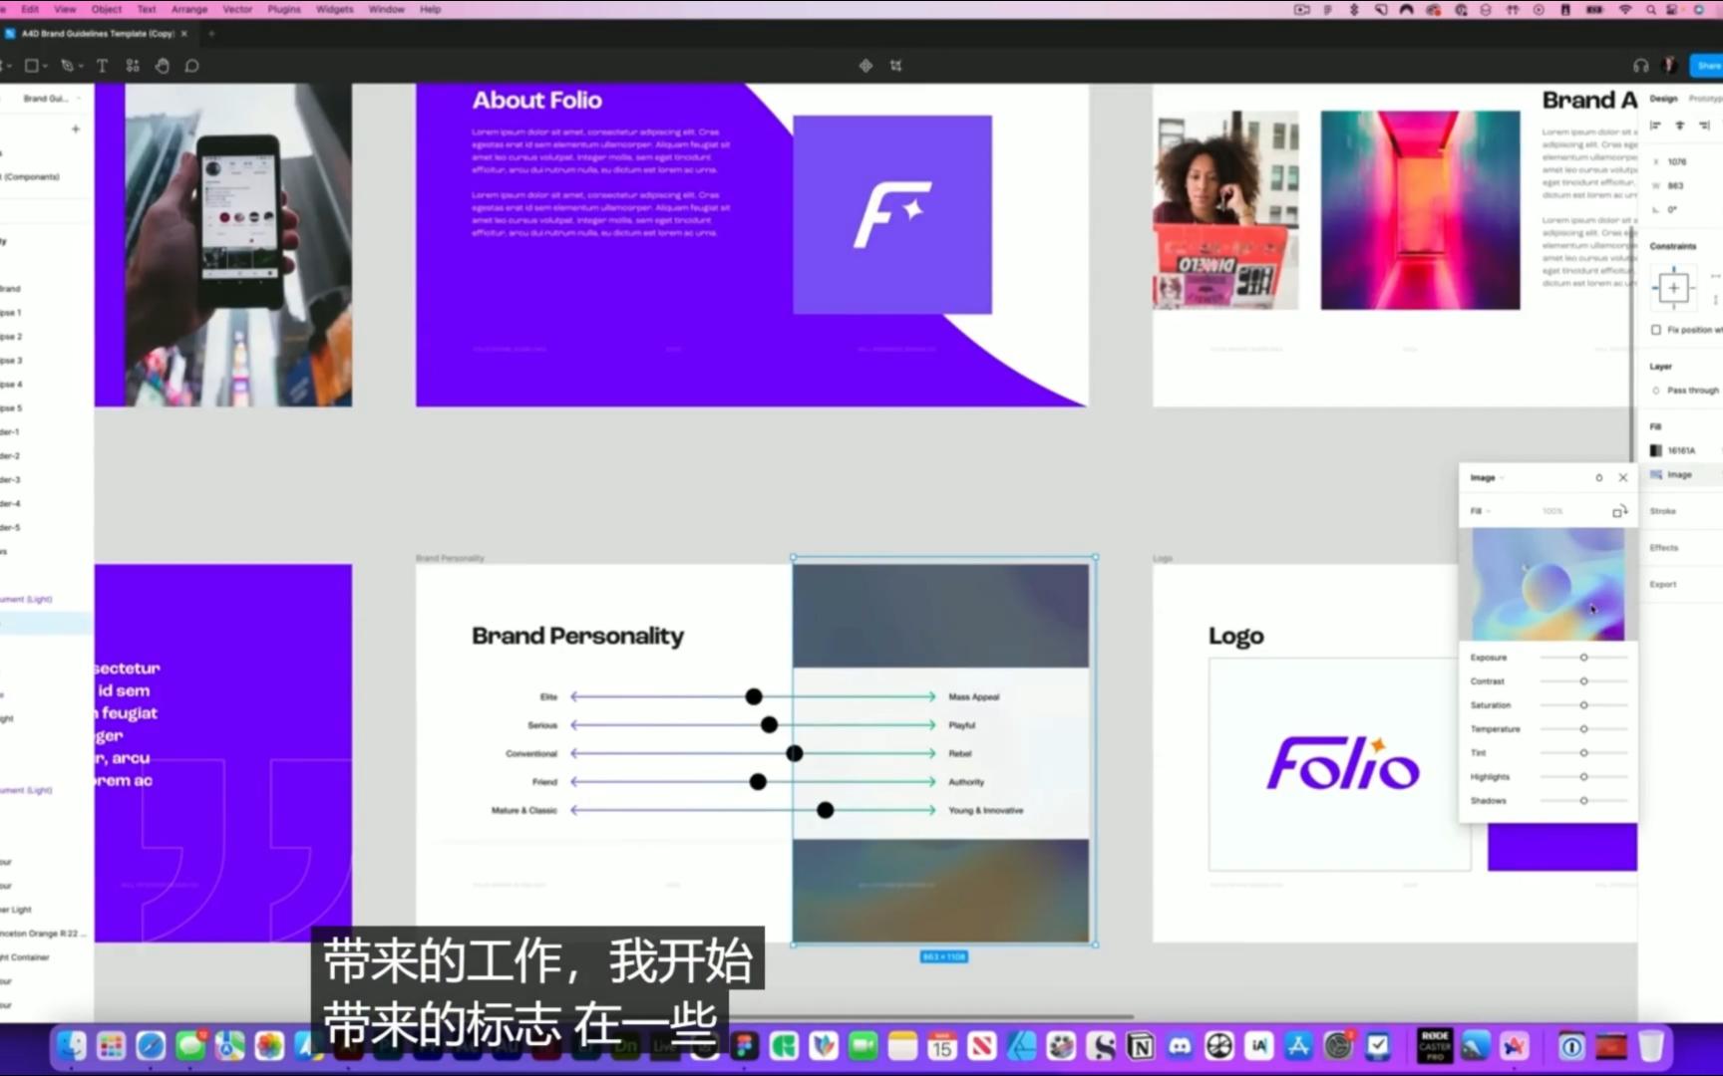Select the Hand tool

click(163, 66)
